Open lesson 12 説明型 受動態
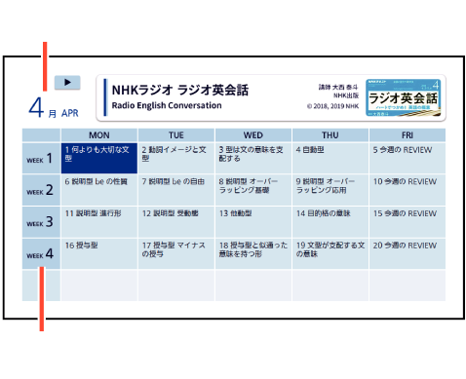The image size is (466, 379). pyautogui.click(x=176, y=222)
